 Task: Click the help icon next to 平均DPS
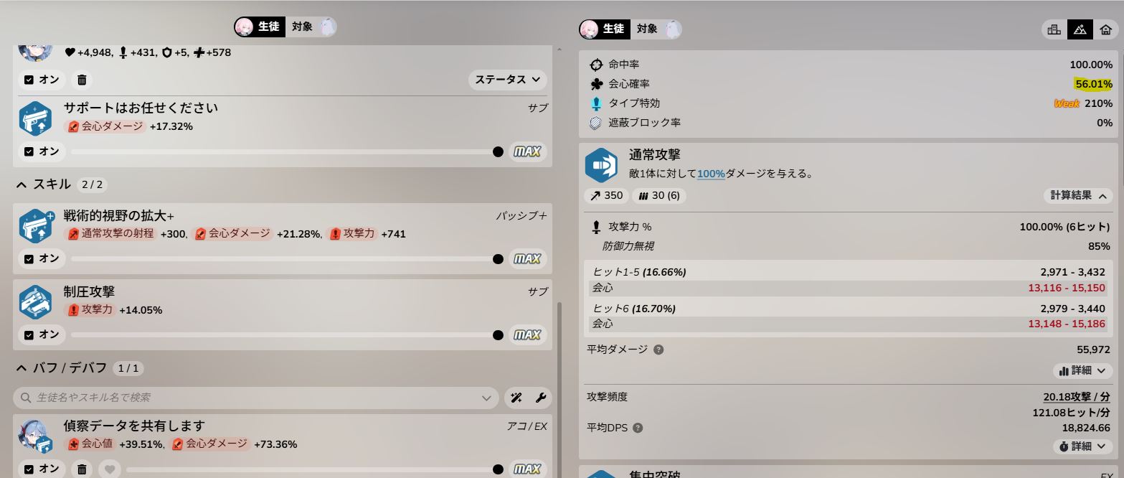pyautogui.click(x=638, y=428)
